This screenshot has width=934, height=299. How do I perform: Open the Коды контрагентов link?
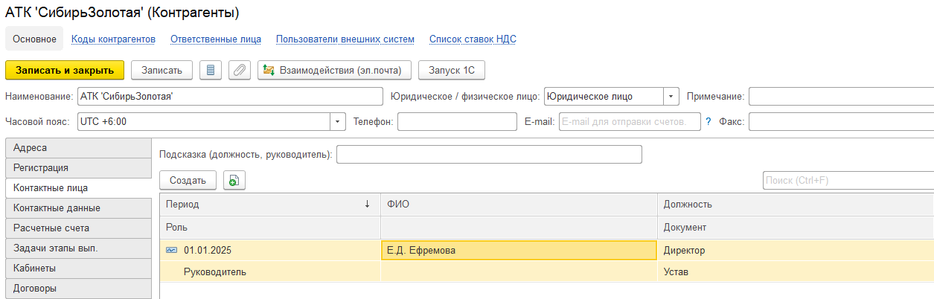click(113, 39)
